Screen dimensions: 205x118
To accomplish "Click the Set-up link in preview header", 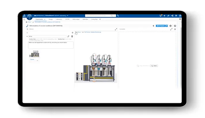I will 79,32.
